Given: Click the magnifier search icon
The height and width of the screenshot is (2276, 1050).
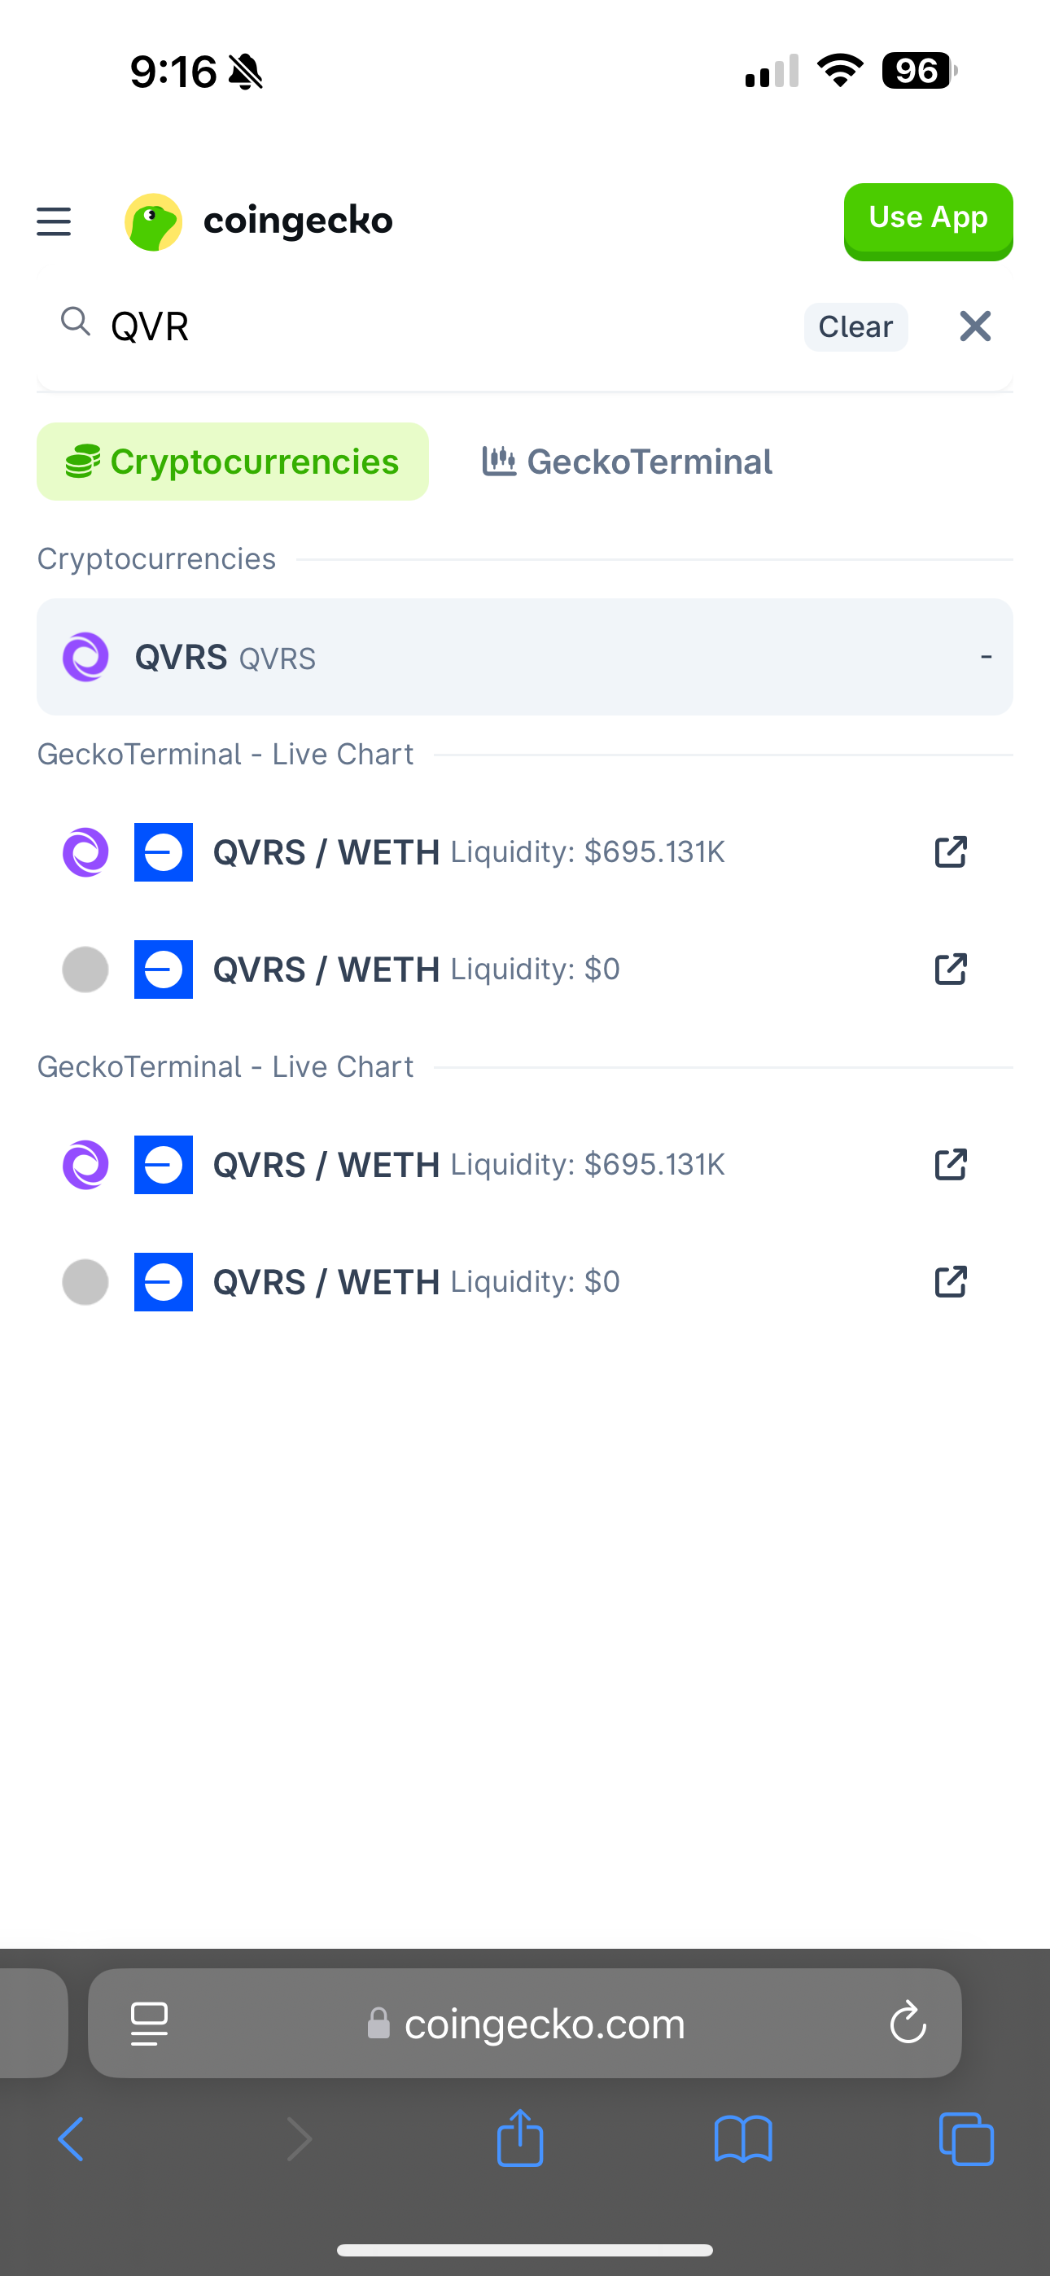Looking at the screenshot, I should click(76, 322).
